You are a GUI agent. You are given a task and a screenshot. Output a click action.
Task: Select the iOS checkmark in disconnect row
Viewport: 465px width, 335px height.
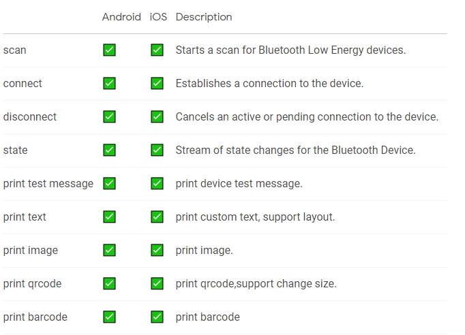(157, 116)
